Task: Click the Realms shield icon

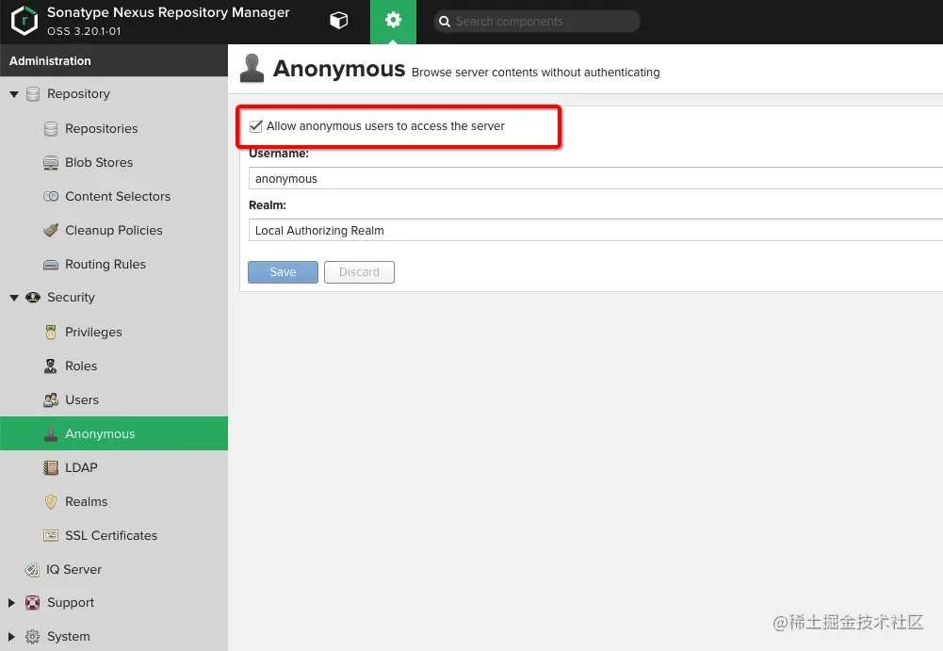Action: coord(51,502)
